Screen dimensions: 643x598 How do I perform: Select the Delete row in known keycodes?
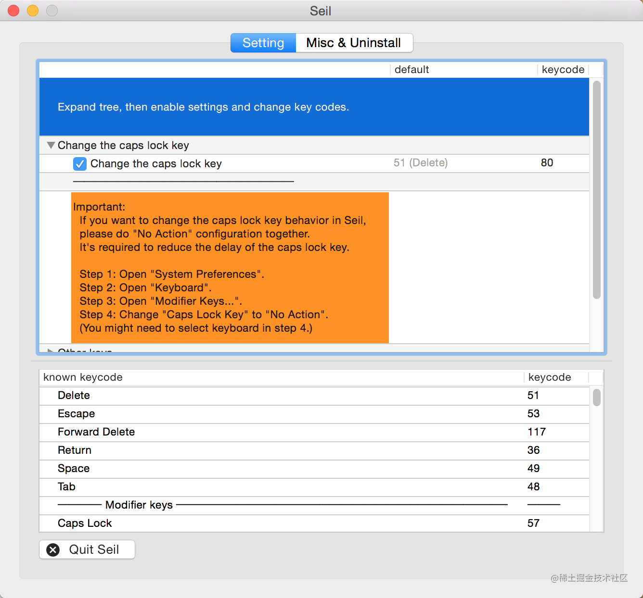point(314,396)
